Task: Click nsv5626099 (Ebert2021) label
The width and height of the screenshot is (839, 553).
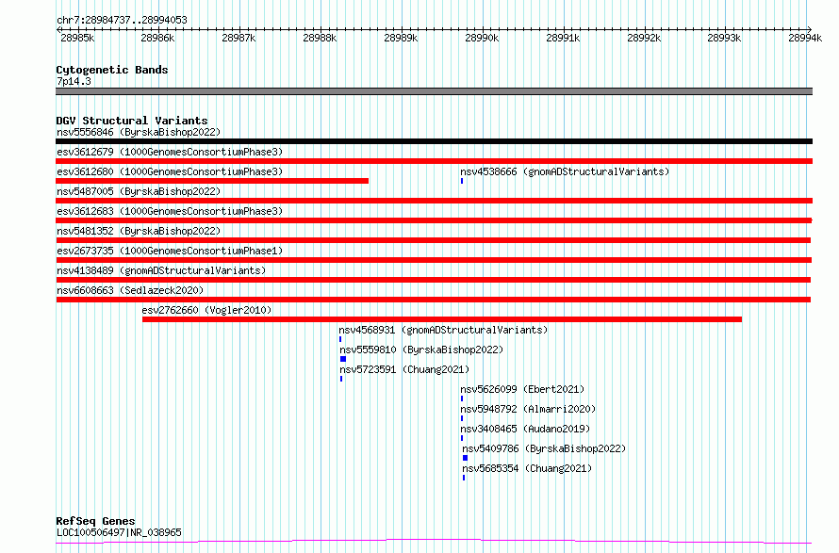Action: tap(522, 389)
